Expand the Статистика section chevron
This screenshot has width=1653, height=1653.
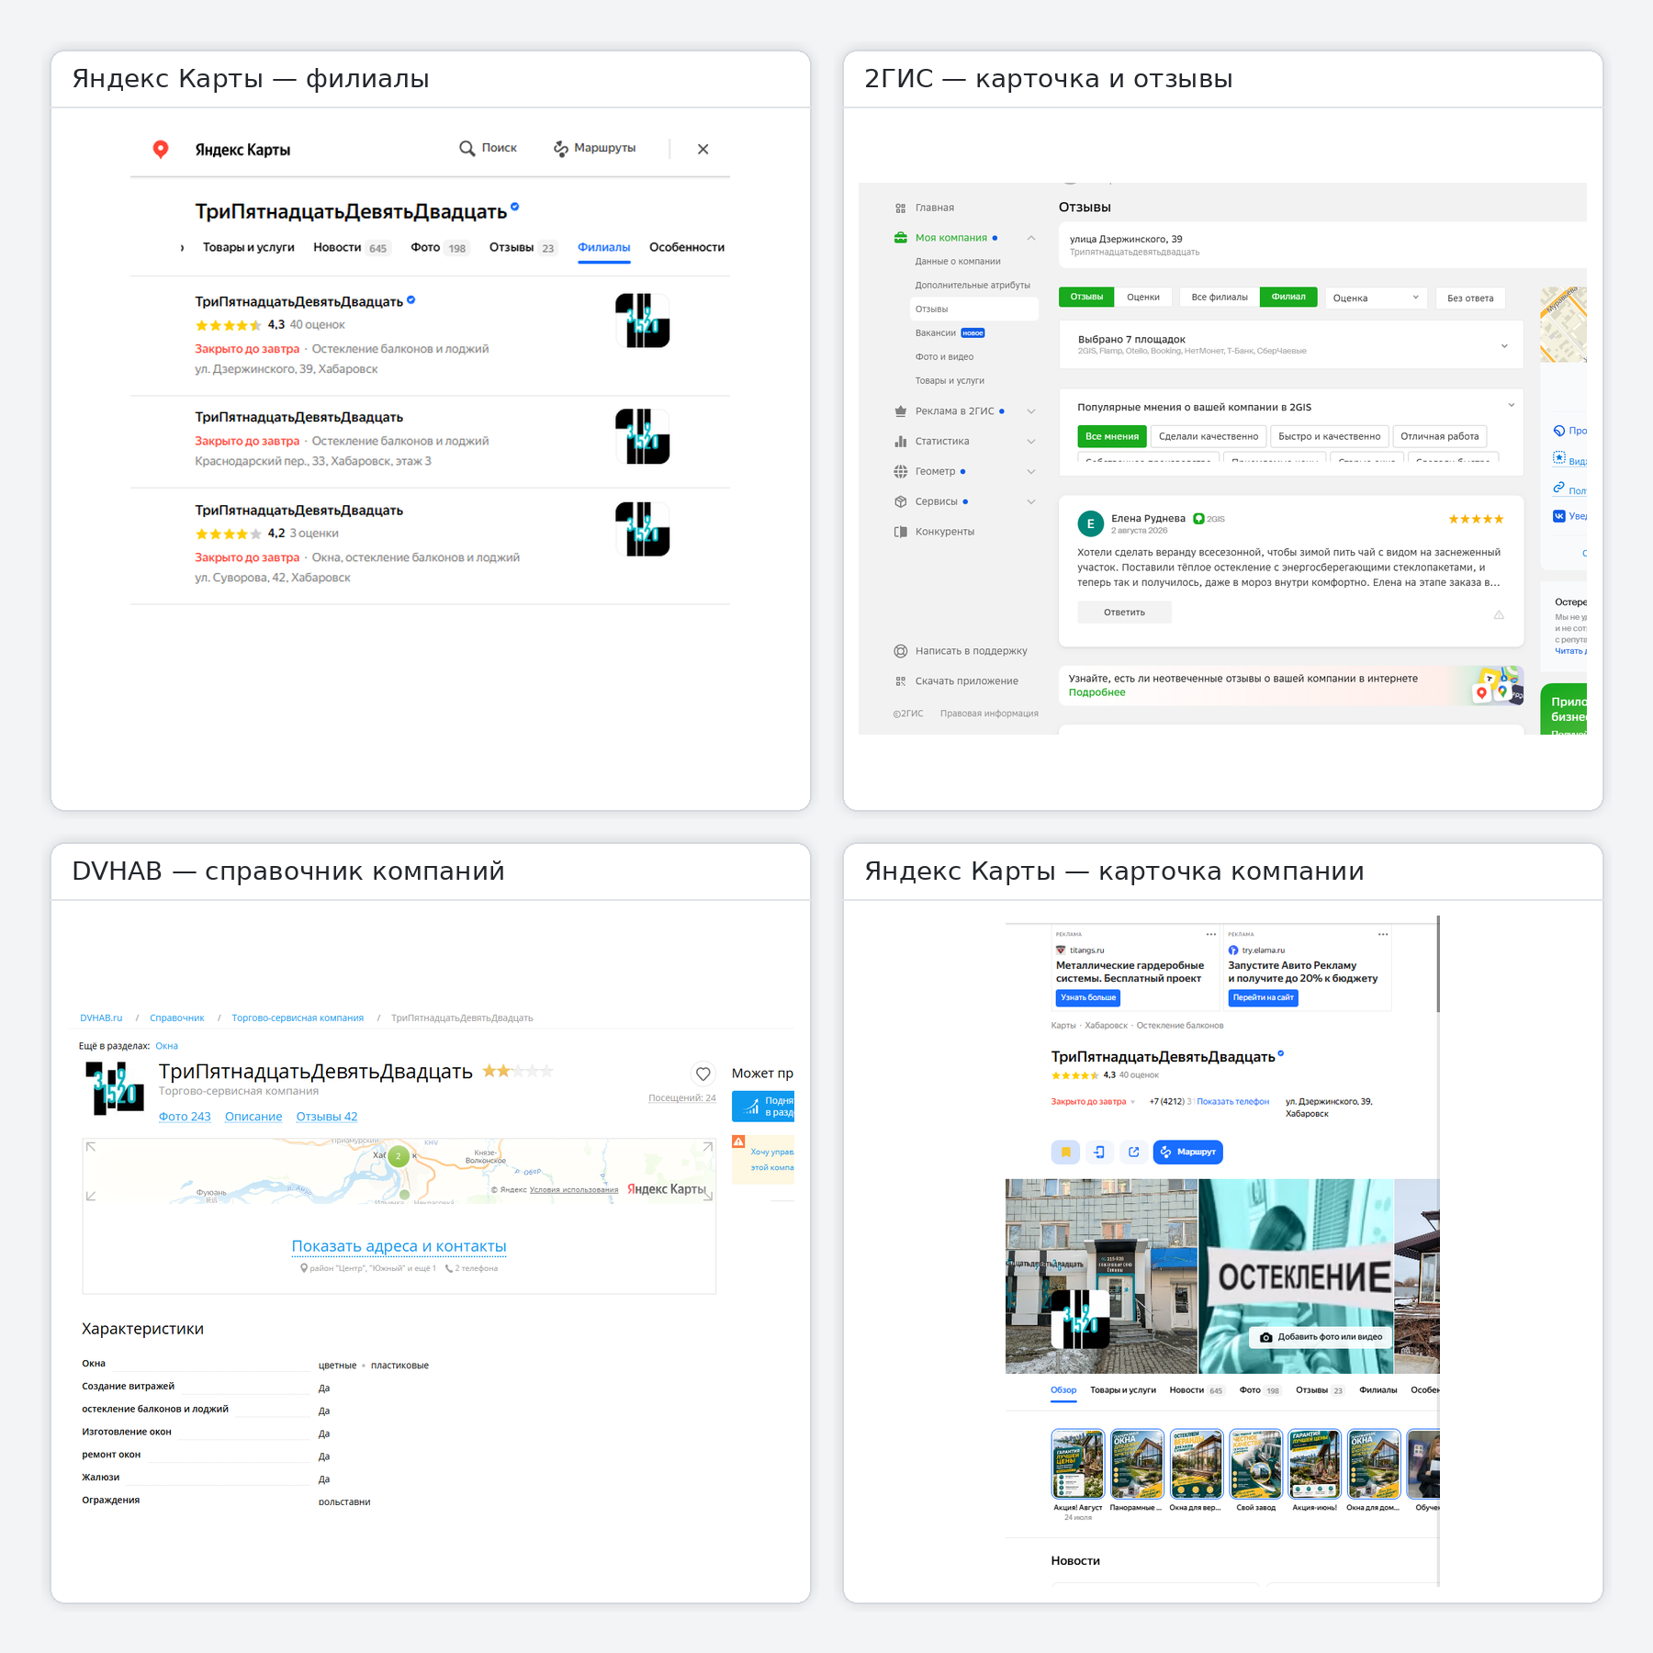click(1031, 442)
